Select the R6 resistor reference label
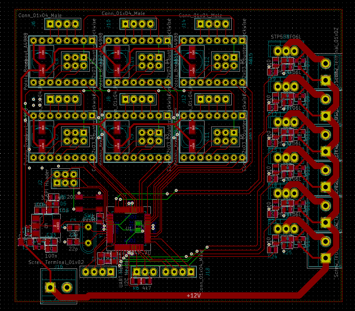The width and height of the screenshot is (355, 311). point(136,288)
